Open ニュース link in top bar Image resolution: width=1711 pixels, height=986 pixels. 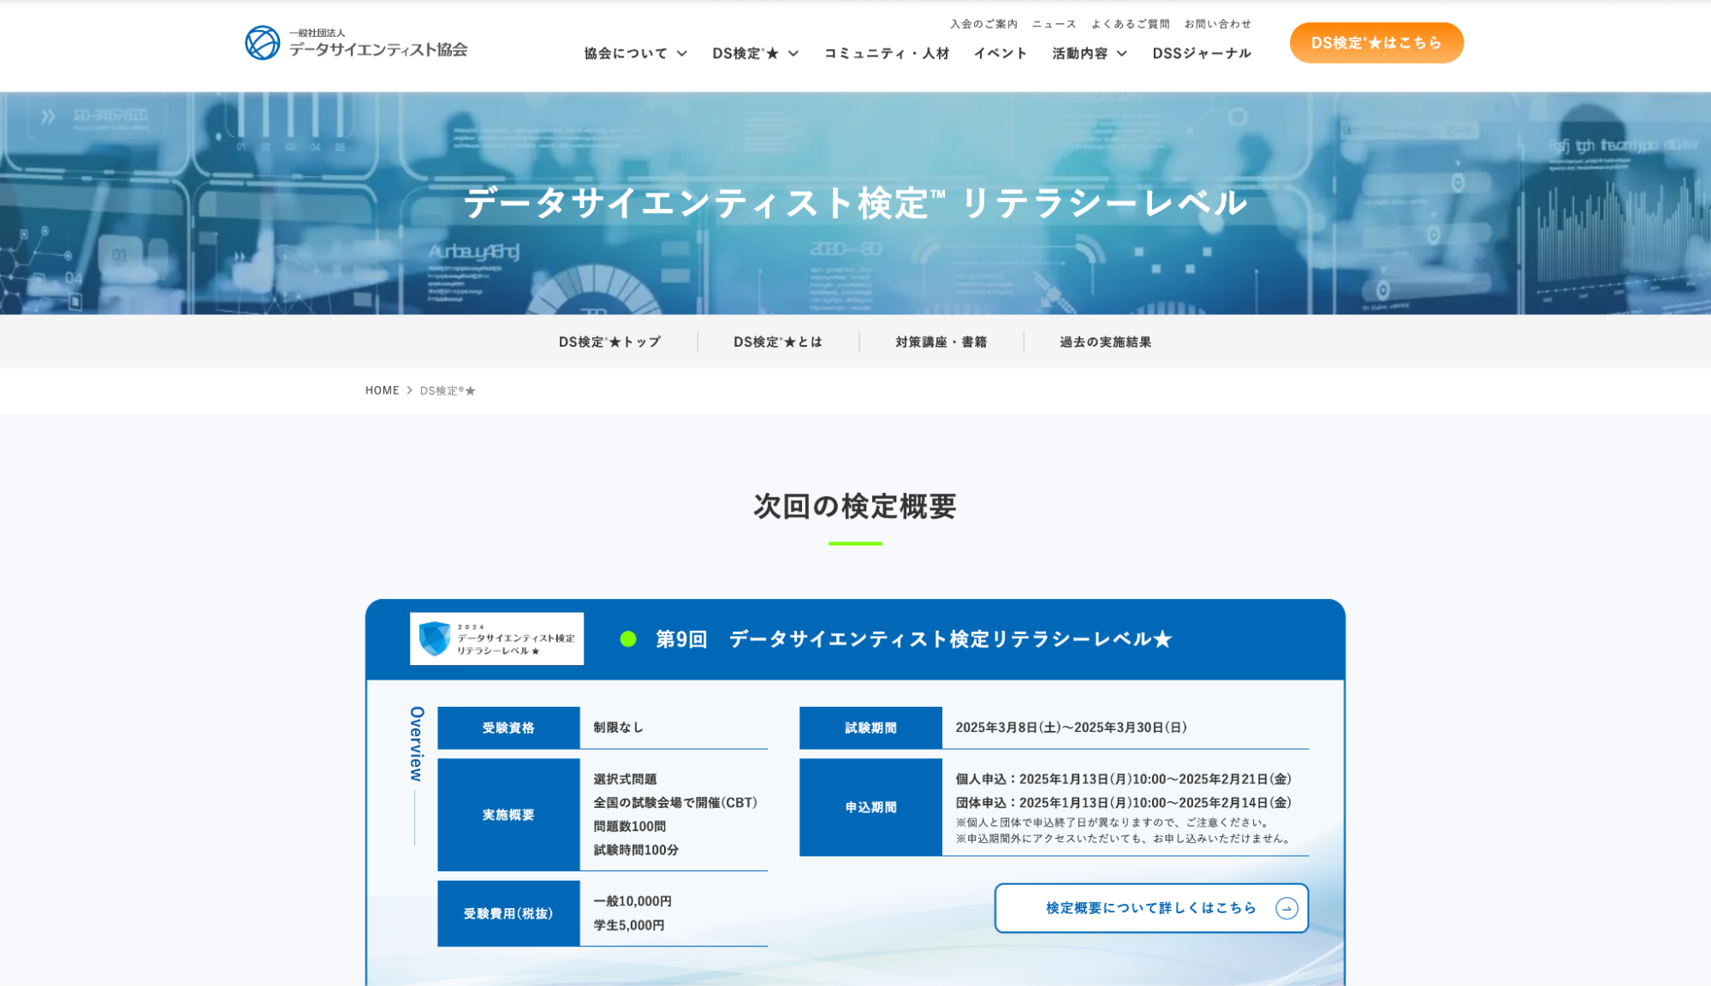click(x=1054, y=24)
